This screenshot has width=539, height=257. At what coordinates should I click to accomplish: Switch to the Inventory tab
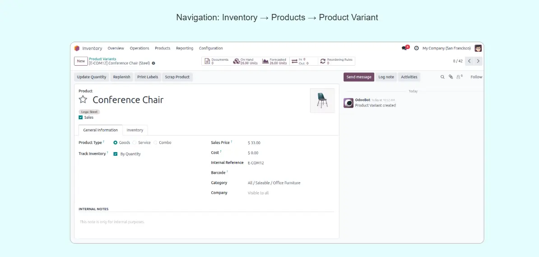coord(135,130)
